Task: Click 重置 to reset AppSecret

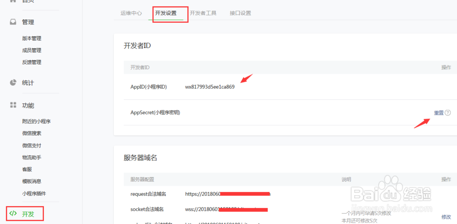Action: [439, 113]
